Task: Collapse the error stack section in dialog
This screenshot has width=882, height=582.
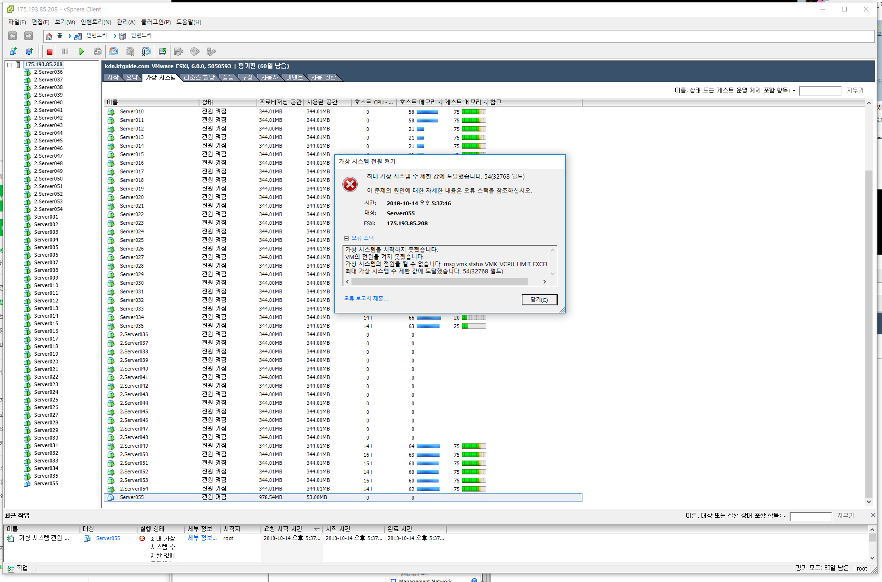Action: point(347,238)
